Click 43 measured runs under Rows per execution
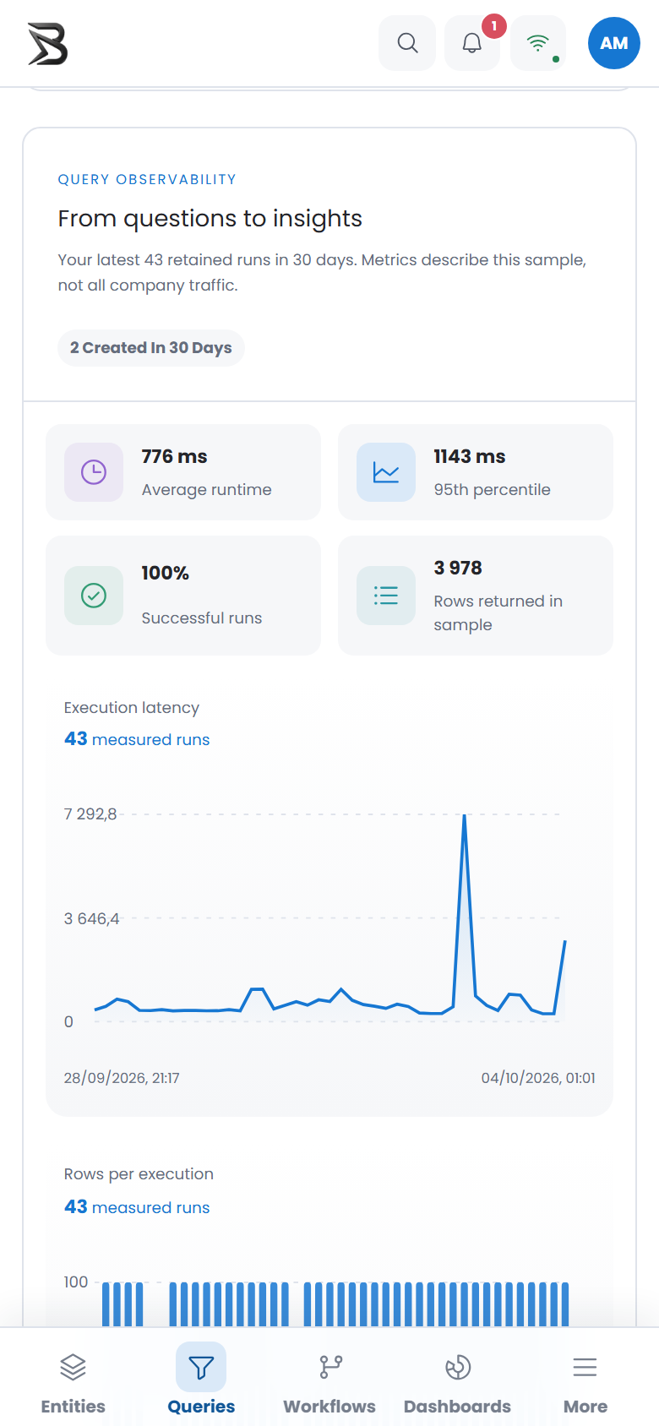This screenshot has height=1426, width=659. pyautogui.click(x=137, y=1207)
